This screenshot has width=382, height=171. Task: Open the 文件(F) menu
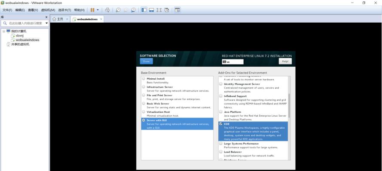[7, 10]
